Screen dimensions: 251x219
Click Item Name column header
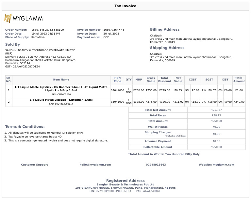(61, 80)
